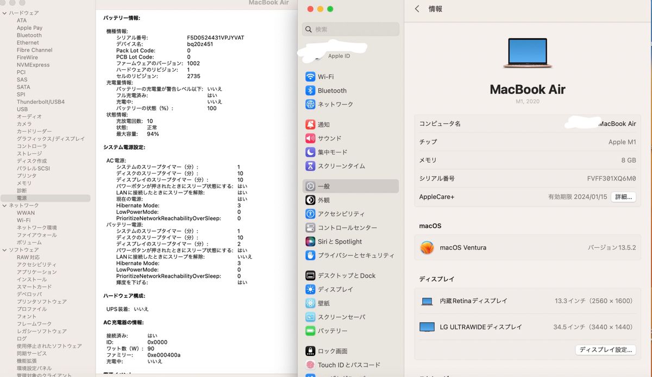The height and width of the screenshot is (377, 652).
Task: Open the 壁紙 wallpaper icon
Action: tap(310, 303)
